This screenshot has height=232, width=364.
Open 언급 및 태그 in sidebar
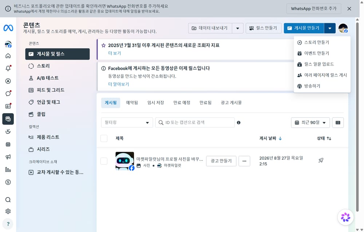click(x=58, y=102)
